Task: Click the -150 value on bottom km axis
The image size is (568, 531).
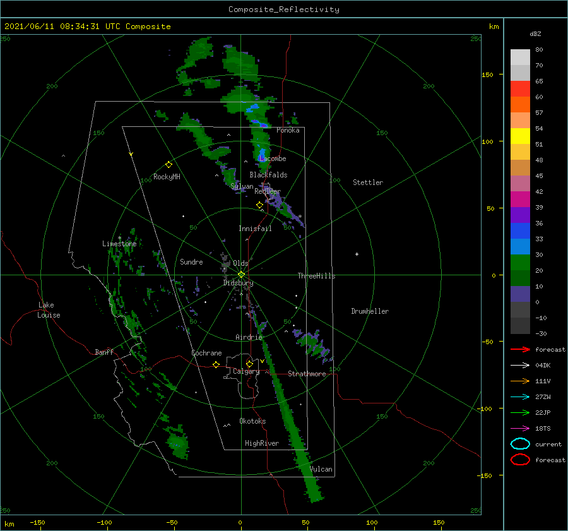Action: 37,522
